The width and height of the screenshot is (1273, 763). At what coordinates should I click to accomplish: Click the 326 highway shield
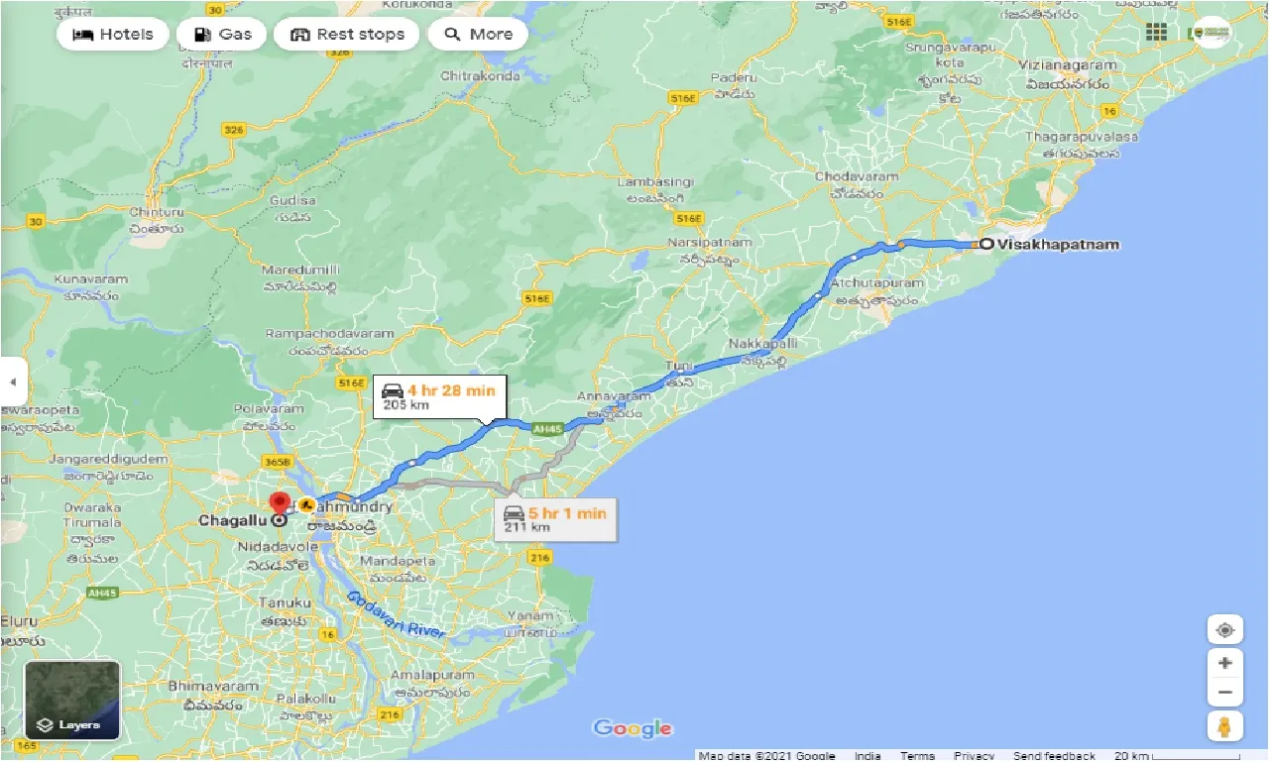tap(235, 130)
